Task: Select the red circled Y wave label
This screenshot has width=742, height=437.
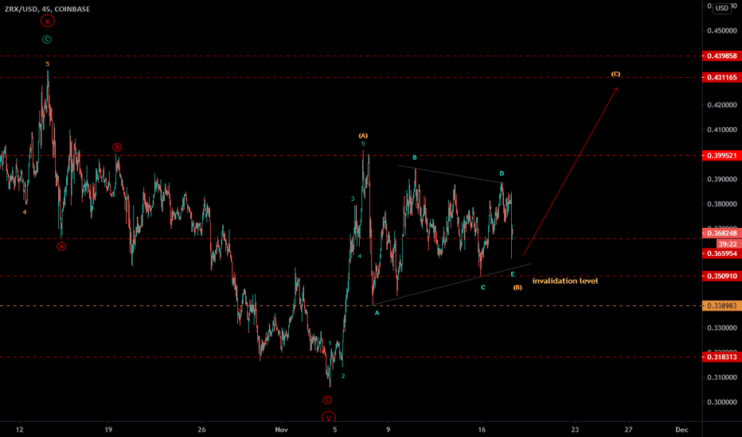Action: coord(329,417)
